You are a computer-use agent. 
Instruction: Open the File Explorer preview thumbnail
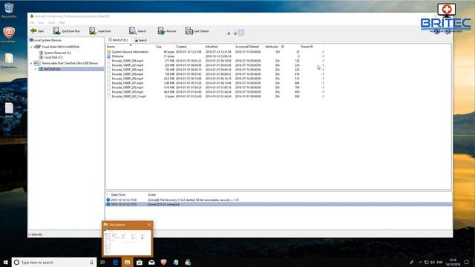(127, 243)
